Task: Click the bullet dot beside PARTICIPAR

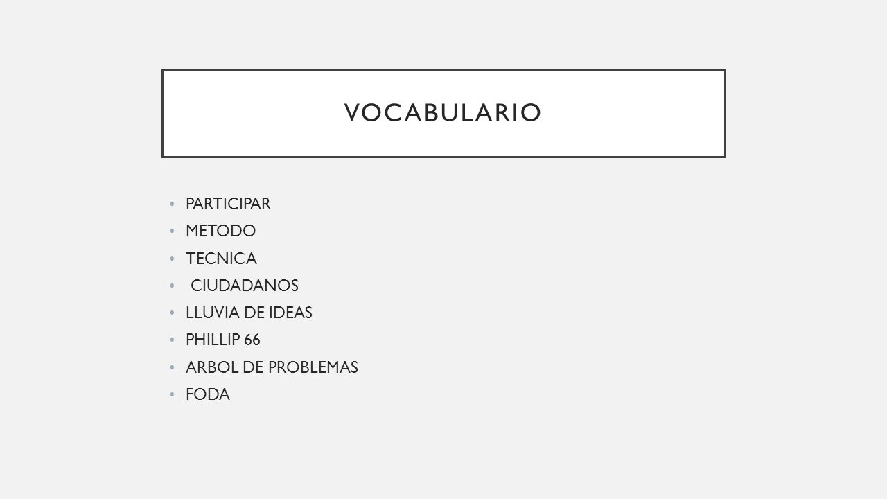Action: [173, 204]
